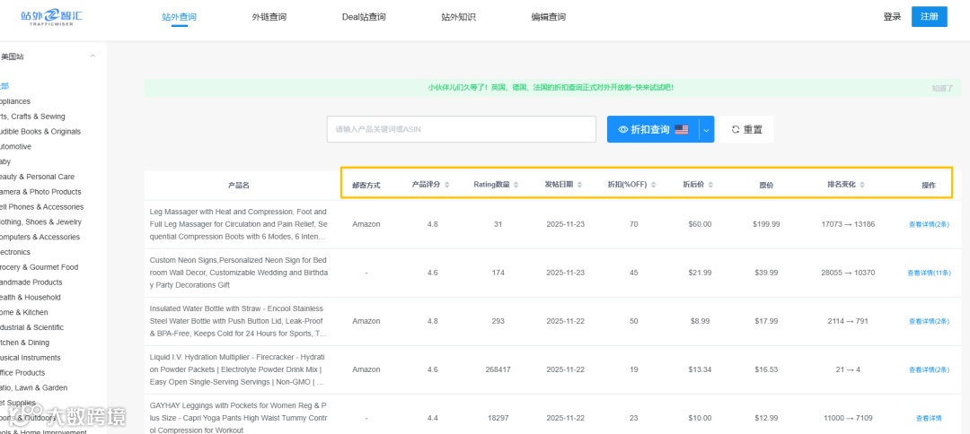The height and width of the screenshot is (434, 970).
Task: Select Health & Household category
Action: pos(31,298)
